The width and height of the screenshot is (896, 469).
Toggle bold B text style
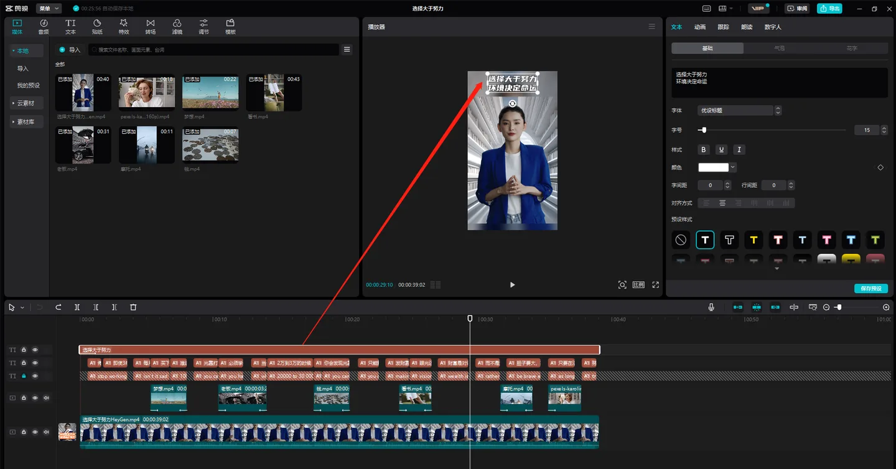(704, 150)
